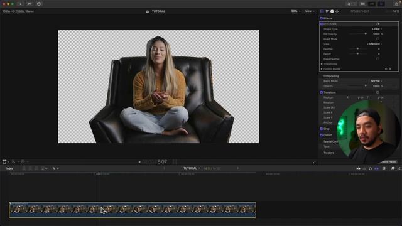Click the Position Y value field
Image resolution: width=402 pixels, height=226 pixels.
point(379,97)
